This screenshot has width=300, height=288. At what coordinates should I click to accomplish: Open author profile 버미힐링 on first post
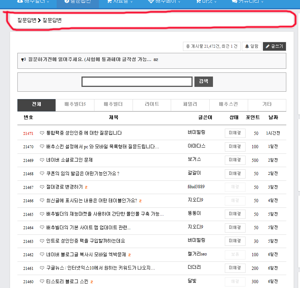coord(197,132)
